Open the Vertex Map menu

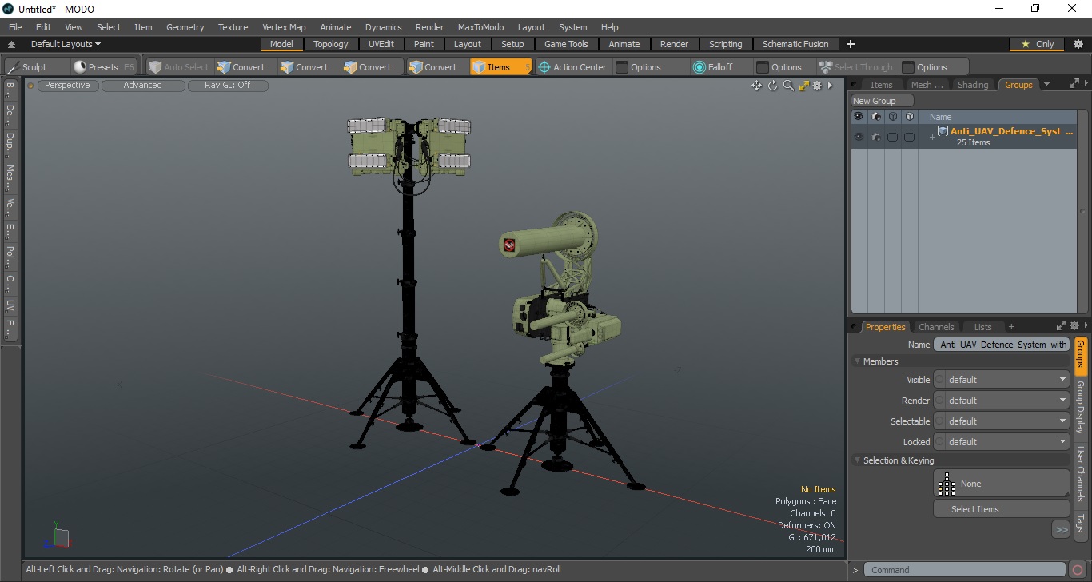[x=284, y=27]
